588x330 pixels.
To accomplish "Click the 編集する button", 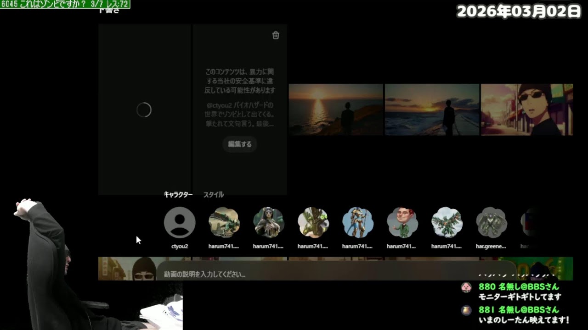I will [x=240, y=144].
